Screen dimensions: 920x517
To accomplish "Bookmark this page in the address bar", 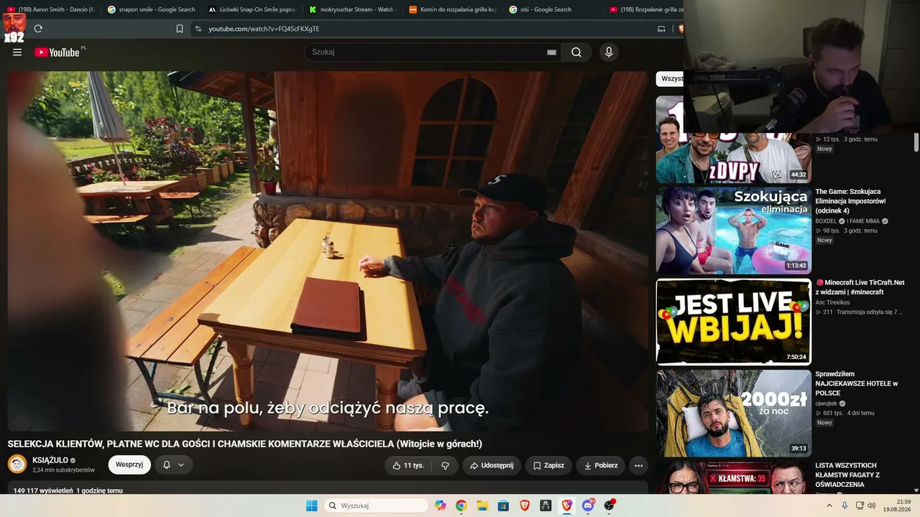I will pyautogui.click(x=180, y=29).
